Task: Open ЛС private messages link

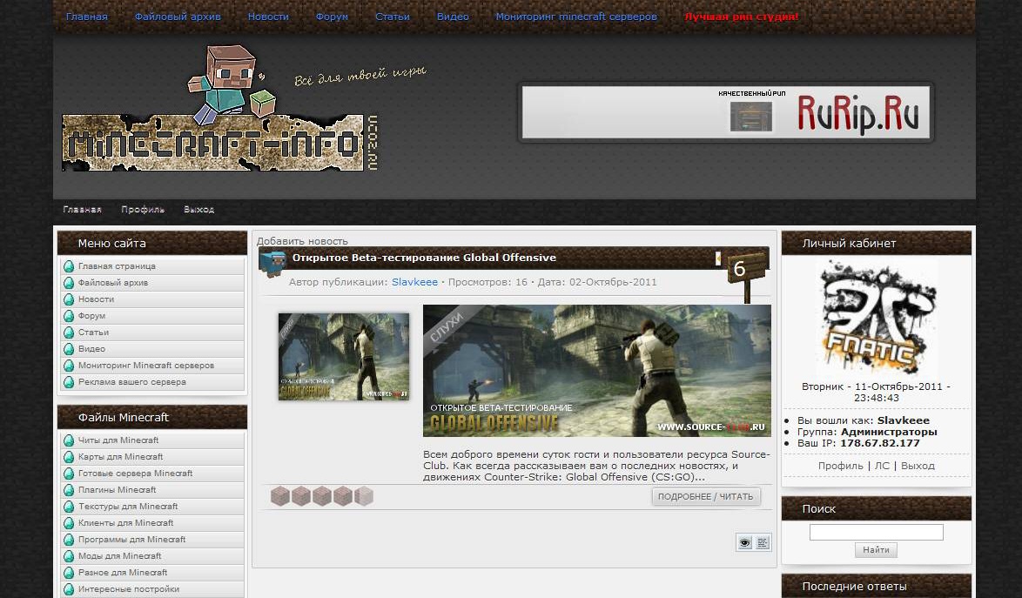Action: 882,466
